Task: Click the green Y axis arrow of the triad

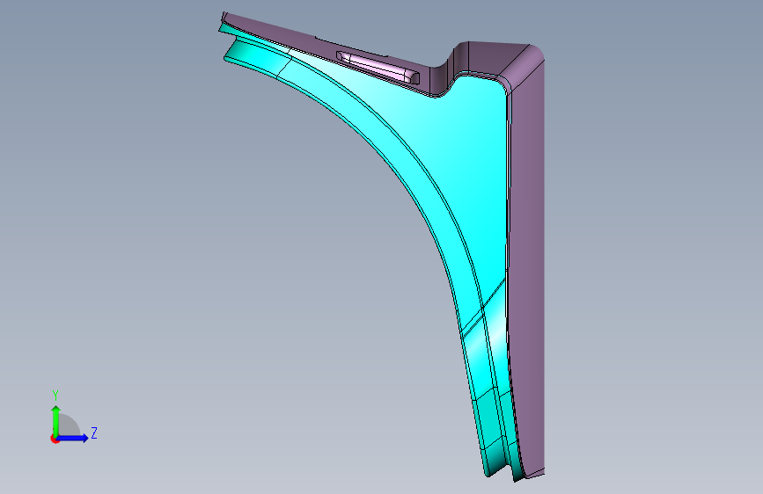Action: 56,420
